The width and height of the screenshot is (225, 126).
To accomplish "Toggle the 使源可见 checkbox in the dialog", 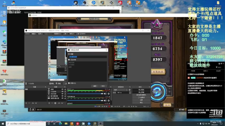I will (x=69, y=83).
